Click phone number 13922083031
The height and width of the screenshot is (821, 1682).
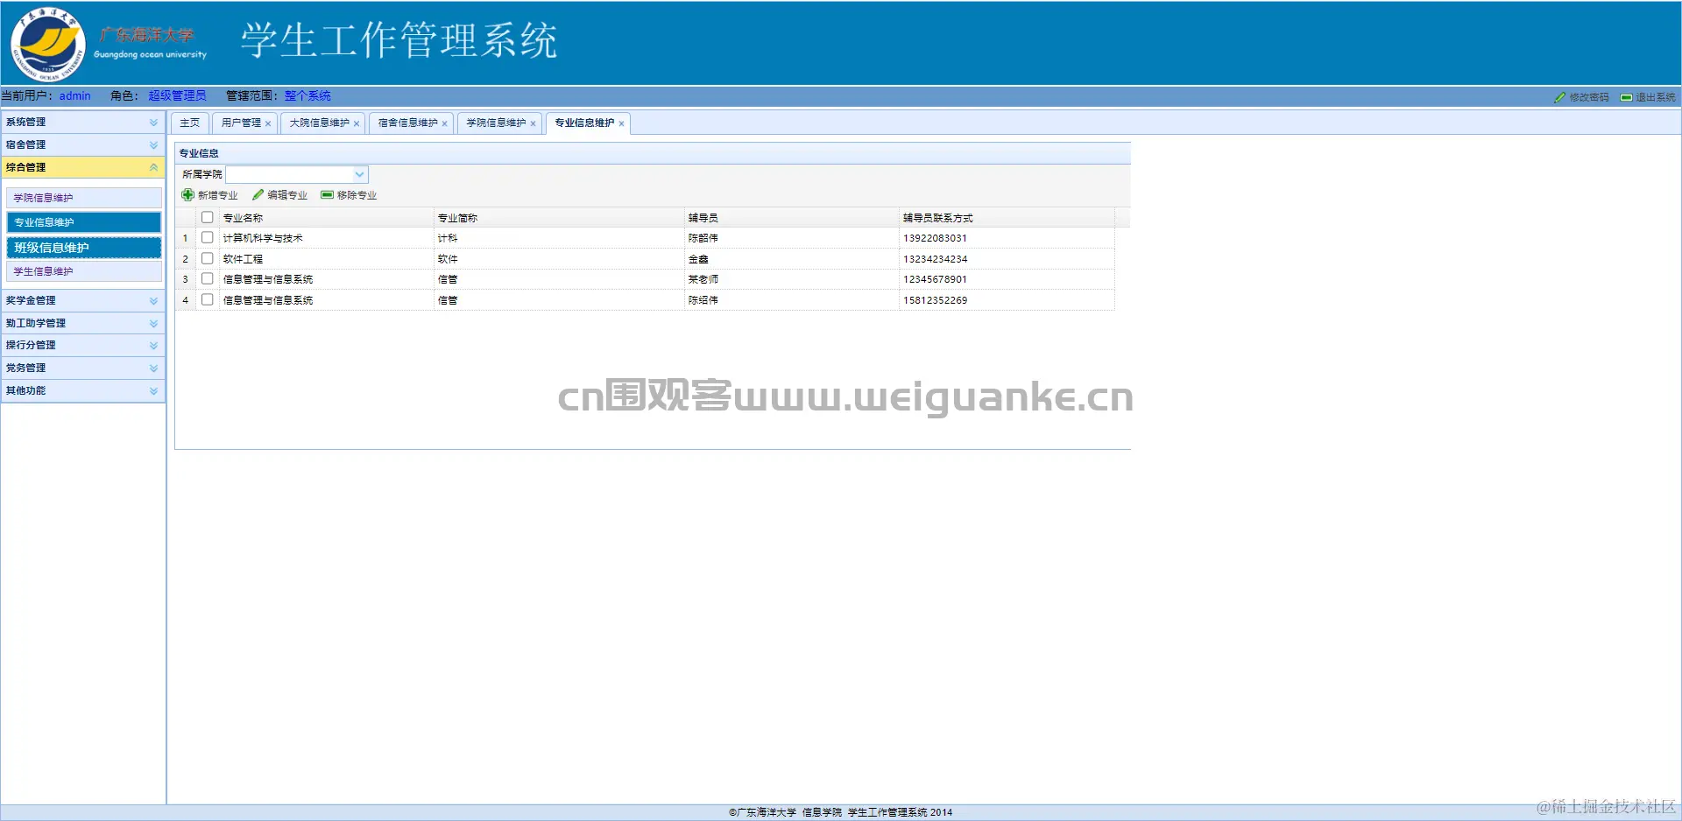935,238
